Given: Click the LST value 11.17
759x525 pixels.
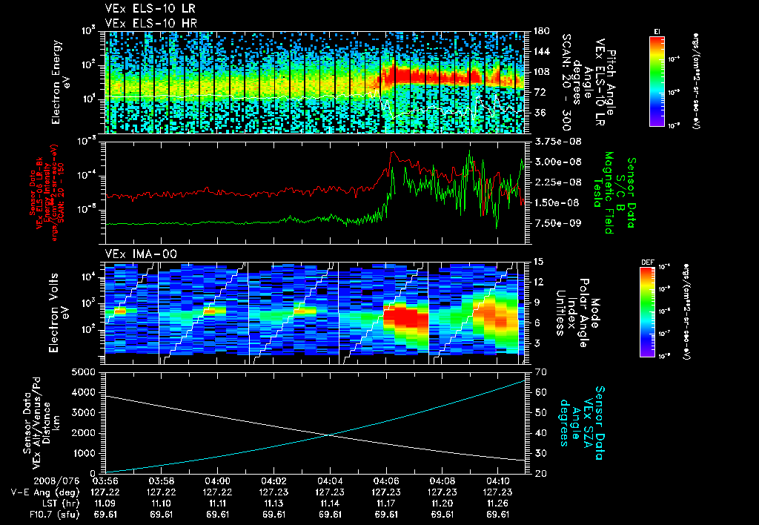Looking at the screenshot, I should point(386,503).
